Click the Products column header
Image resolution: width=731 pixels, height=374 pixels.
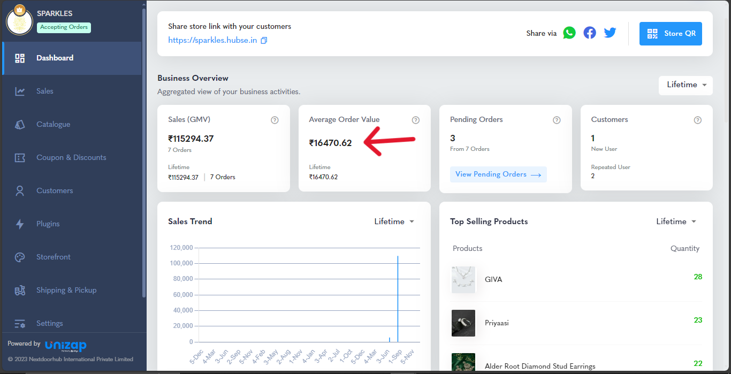click(x=468, y=249)
